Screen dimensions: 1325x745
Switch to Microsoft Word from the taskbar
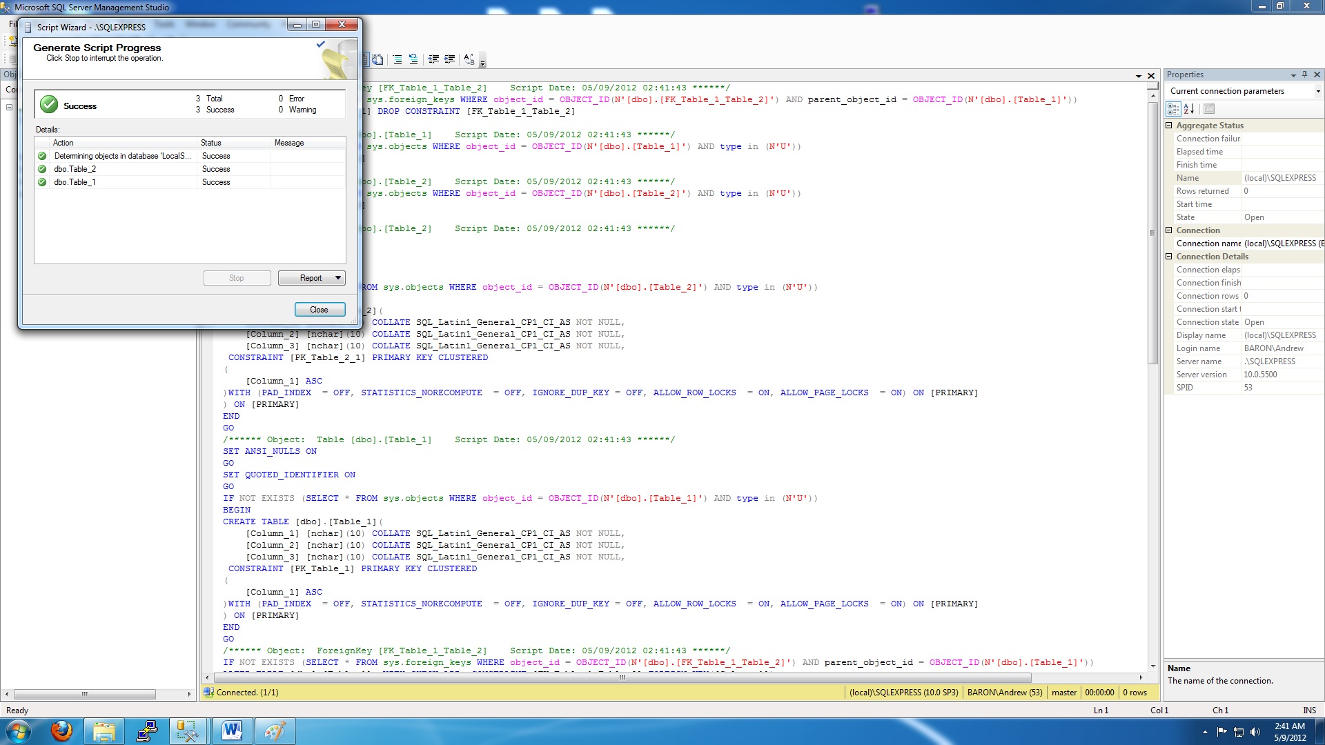[x=232, y=731]
